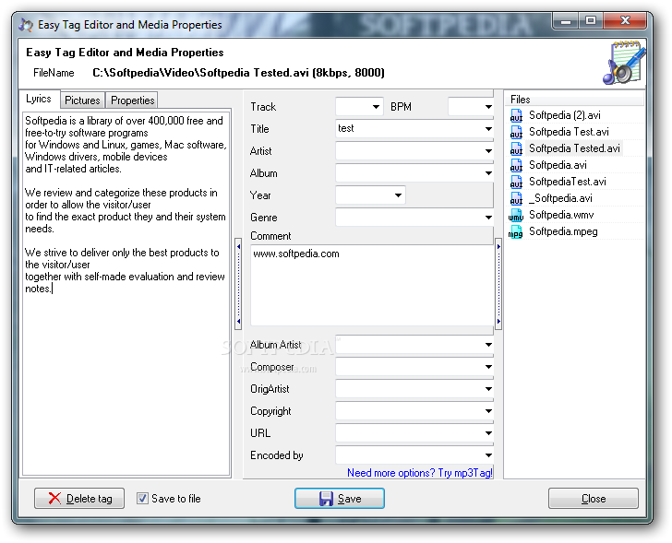Toggle the Save to file checkbox
672x543 pixels.
(x=142, y=498)
